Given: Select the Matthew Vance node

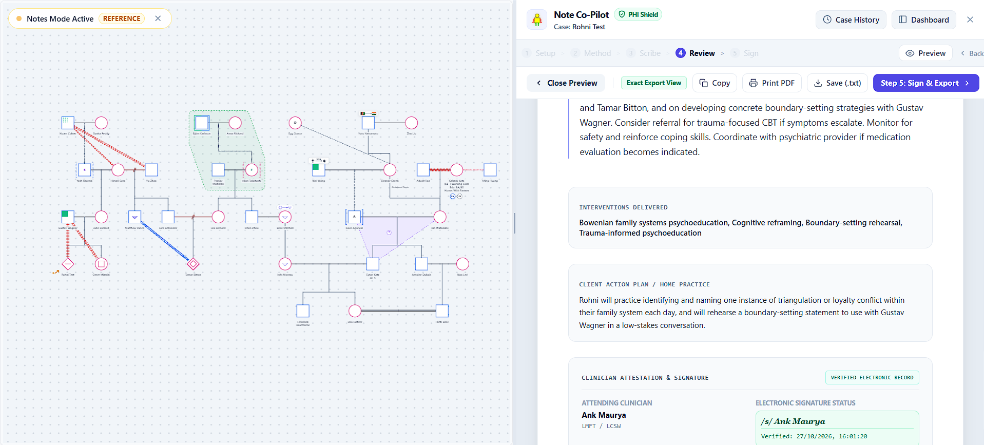Looking at the screenshot, I should [134, 217].
